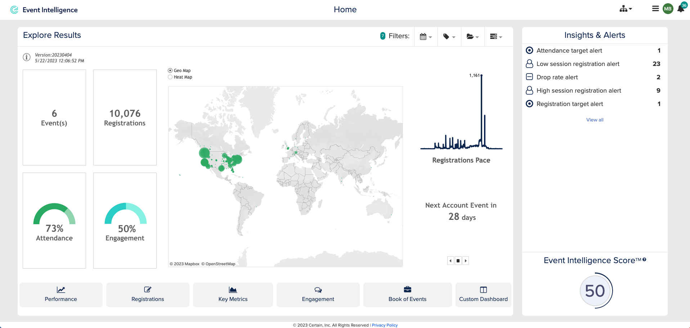
Task: Click the View all link under alerts
Action: [594, 120]
